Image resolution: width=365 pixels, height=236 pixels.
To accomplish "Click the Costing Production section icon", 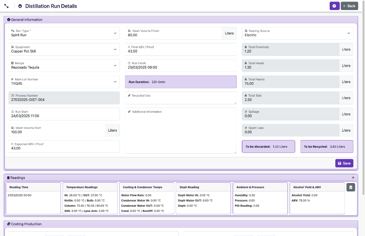I will 9,224.
